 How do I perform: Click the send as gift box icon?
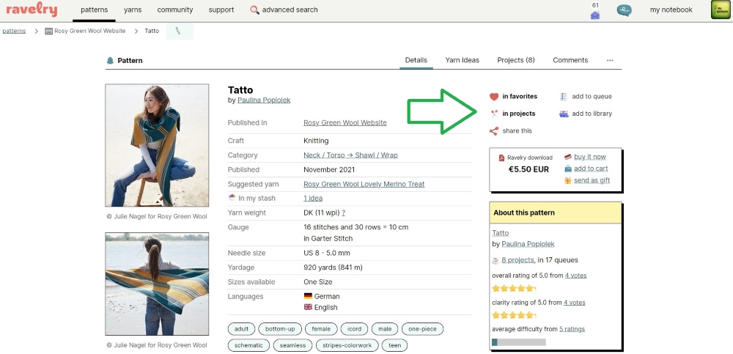tap(568, 180)
